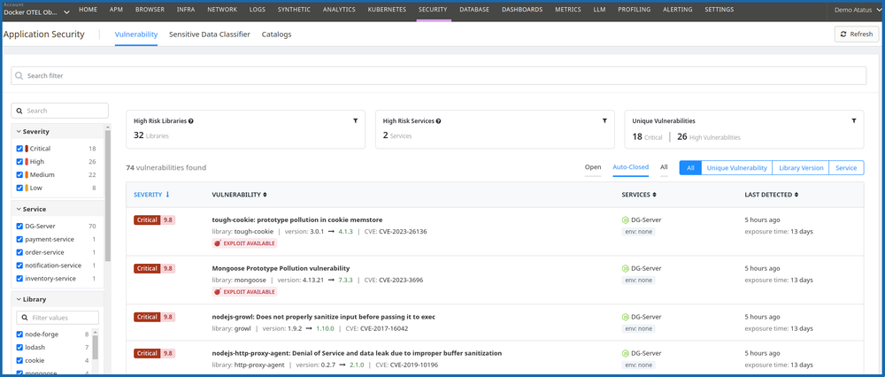The image size is (885, 377).
Task: Click help icon beside High Risk Services
Action: pyautogui.click(x=438, y=121)
